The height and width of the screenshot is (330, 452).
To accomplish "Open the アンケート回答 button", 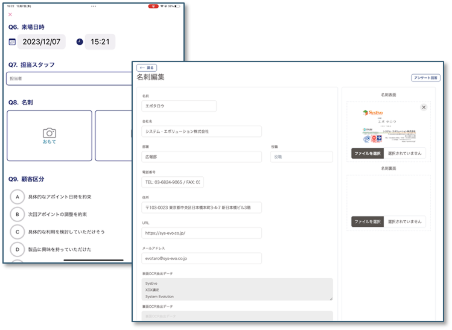I will click(425, 78).
